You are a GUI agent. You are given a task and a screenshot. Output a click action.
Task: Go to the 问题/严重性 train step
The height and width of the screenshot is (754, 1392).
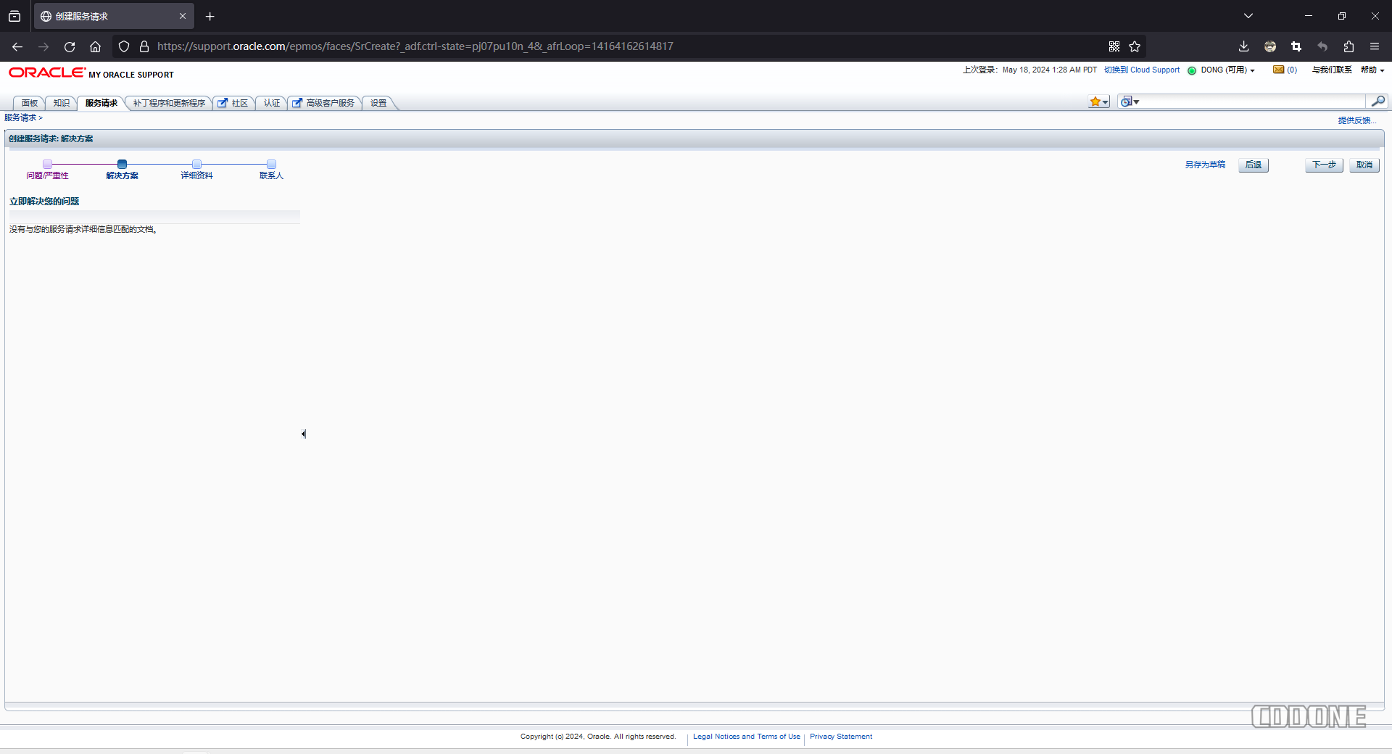click(48, 170)
